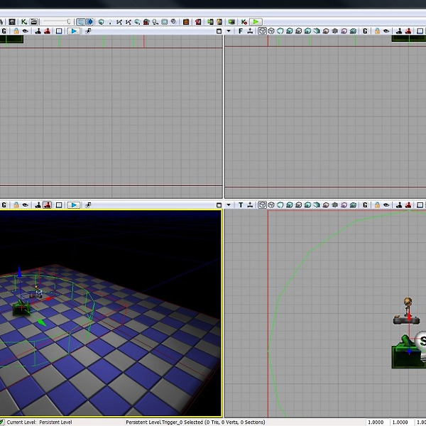The height and width of the screenshot is (426, 426).
Task: Open the Front viewport options dropdown arrow
Action: (x=229, y=31)
